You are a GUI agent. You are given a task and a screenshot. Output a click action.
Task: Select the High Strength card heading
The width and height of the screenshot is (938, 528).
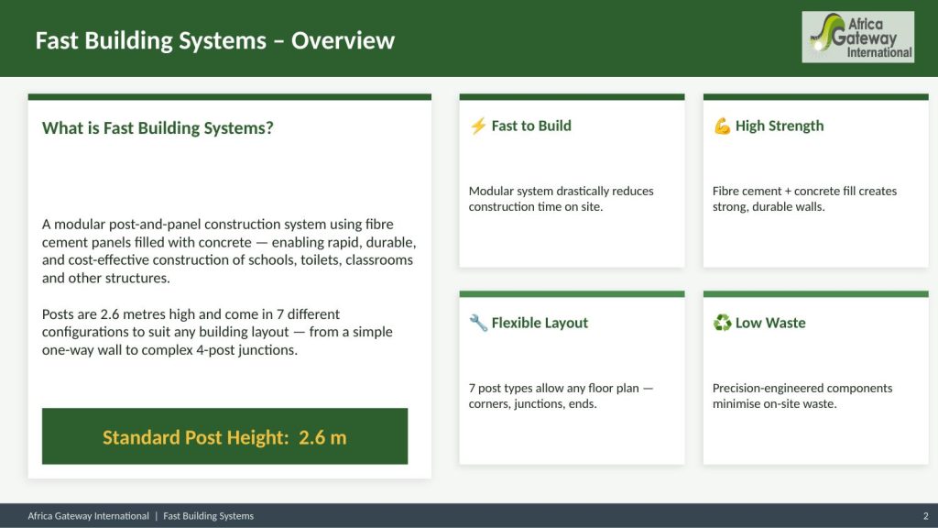pos(780,126)
